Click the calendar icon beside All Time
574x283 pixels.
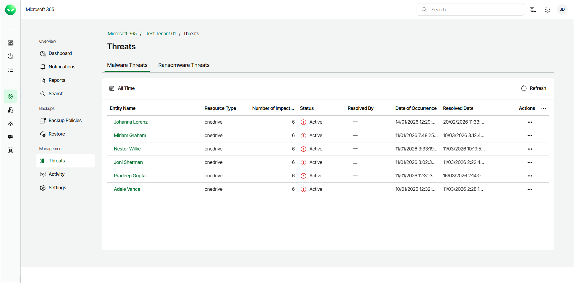pyautogui.click(x=112, y=88)
